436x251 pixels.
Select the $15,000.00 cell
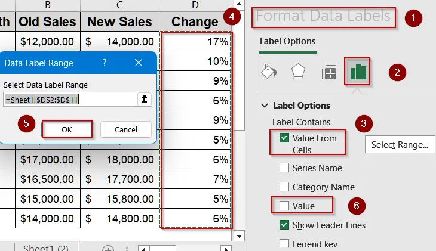pos(48,199)
